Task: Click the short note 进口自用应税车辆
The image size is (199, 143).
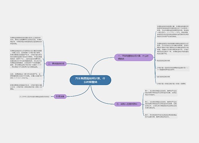Action: click(164, 77)
